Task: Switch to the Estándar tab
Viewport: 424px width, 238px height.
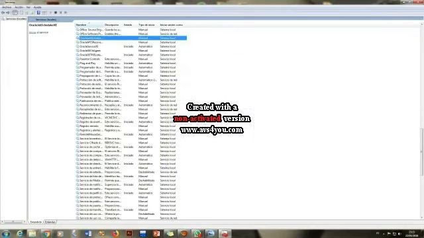Action: pos(50,222)
